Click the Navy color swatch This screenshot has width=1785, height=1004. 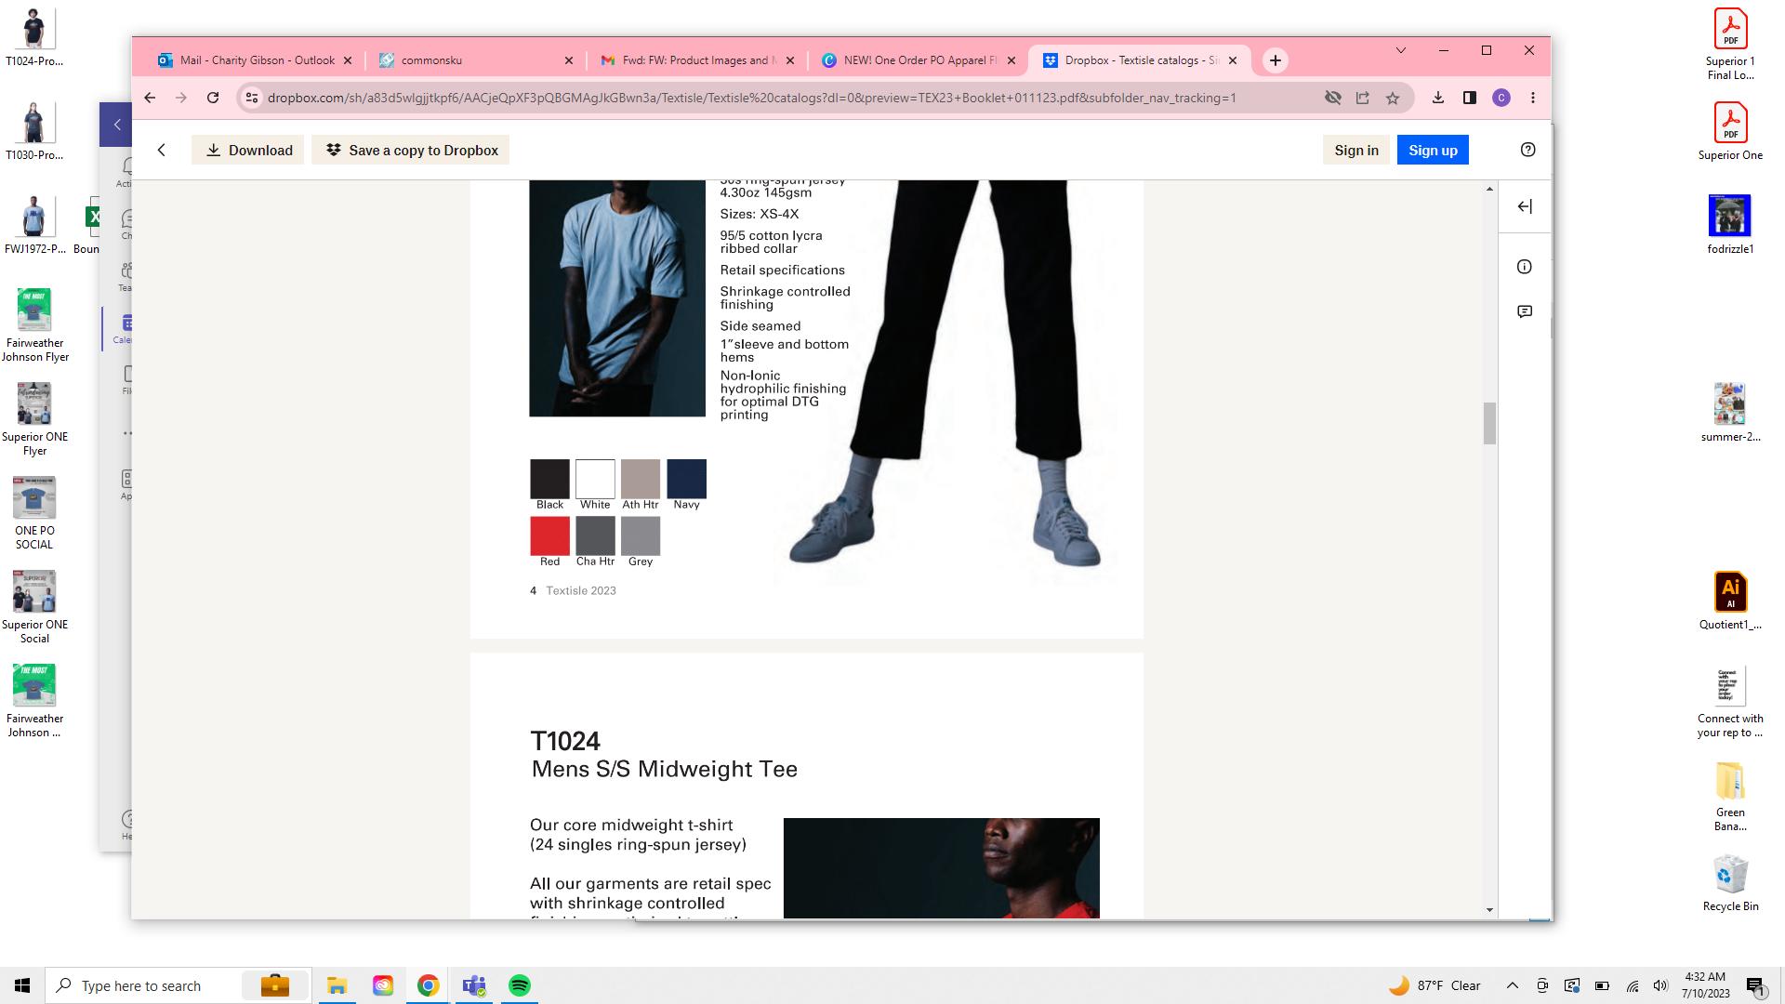coord(686,479)
